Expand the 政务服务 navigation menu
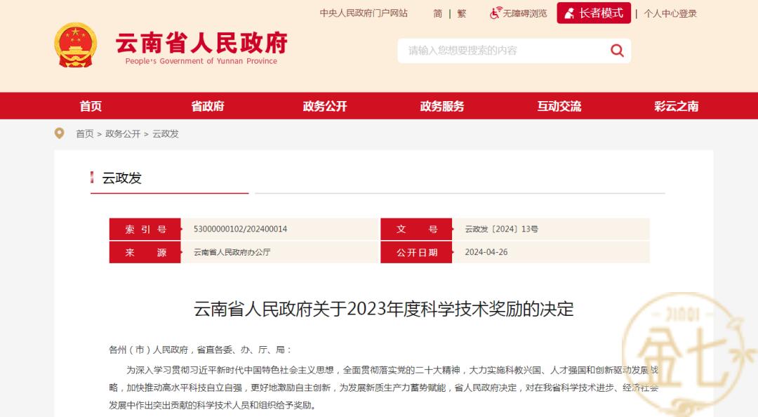 tap(442, 106)
